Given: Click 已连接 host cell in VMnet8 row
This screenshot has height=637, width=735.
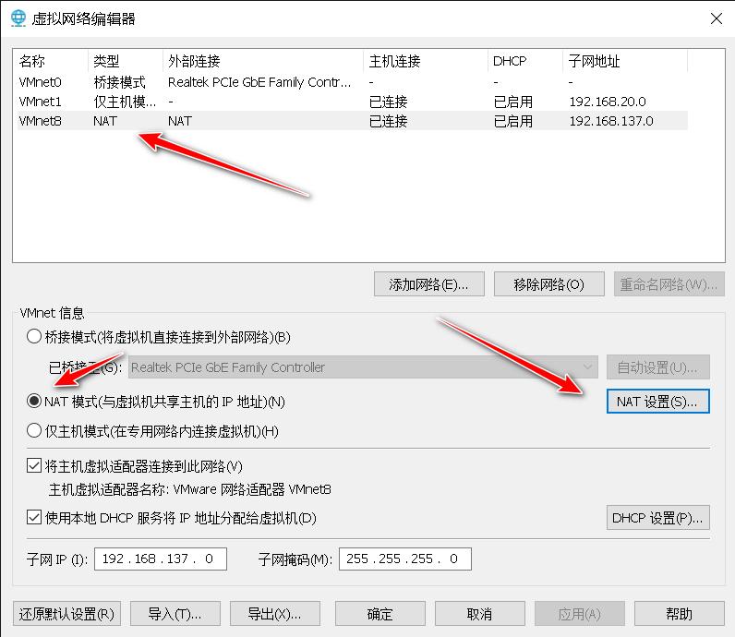Looking at the screenshot, I should 388,121.
